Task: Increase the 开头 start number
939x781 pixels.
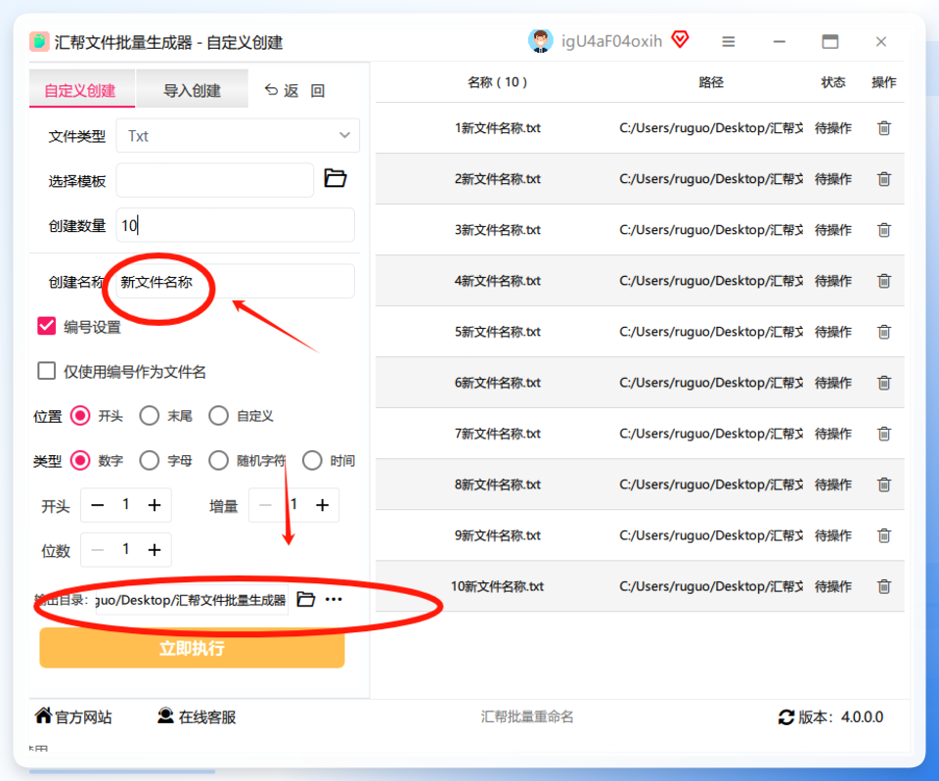Action: click(x=155, y=505)
